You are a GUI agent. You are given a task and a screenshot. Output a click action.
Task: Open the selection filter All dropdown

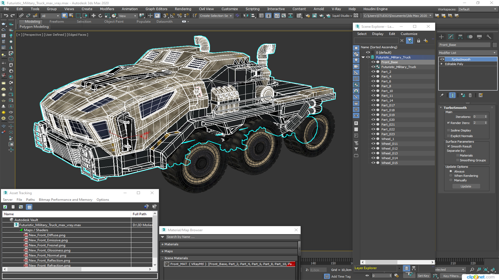coord(50,16)
